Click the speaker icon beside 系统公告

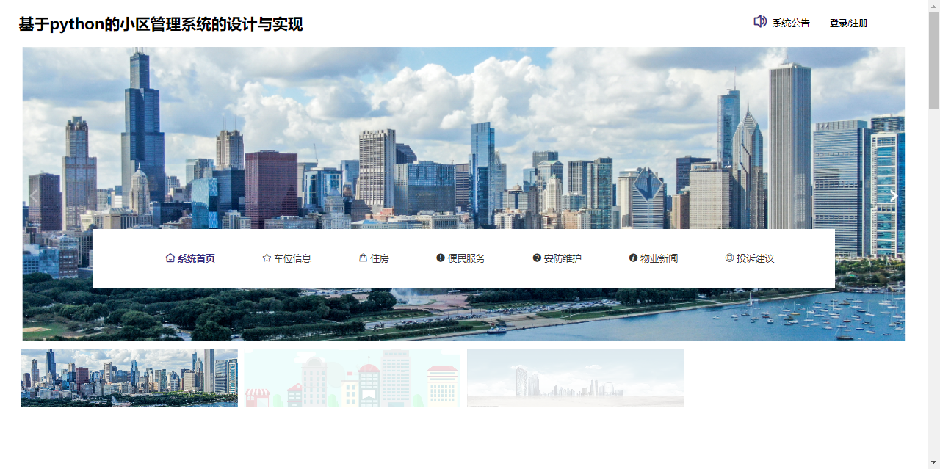pyautogui.click(x=760, y=22)
